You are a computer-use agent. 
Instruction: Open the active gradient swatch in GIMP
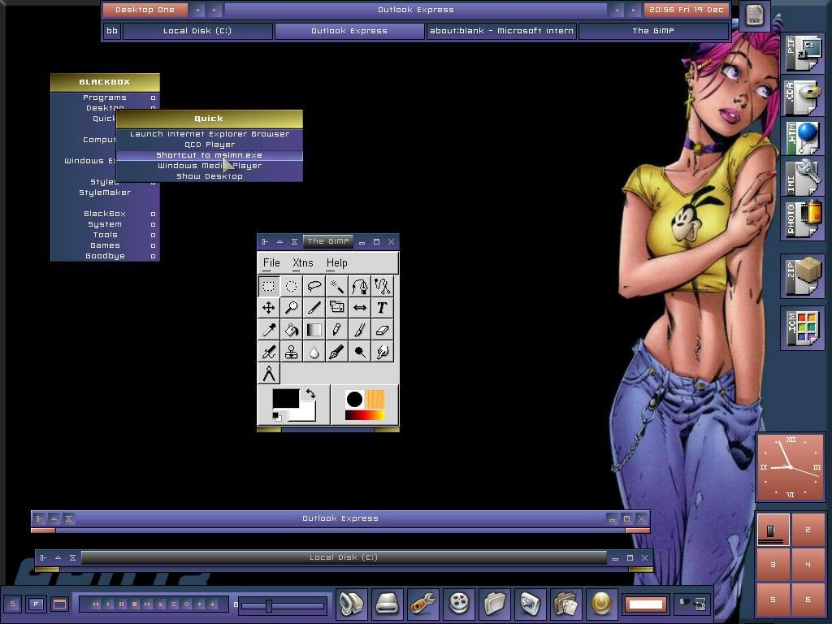tap(365, 415)
